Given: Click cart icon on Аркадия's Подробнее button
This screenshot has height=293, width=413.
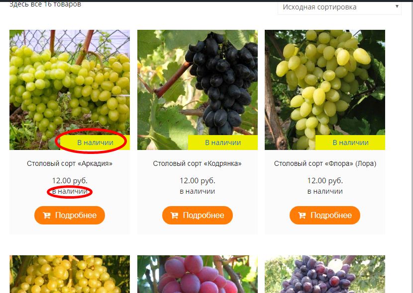Looking at the screenshot, I should tap(47, 216).
